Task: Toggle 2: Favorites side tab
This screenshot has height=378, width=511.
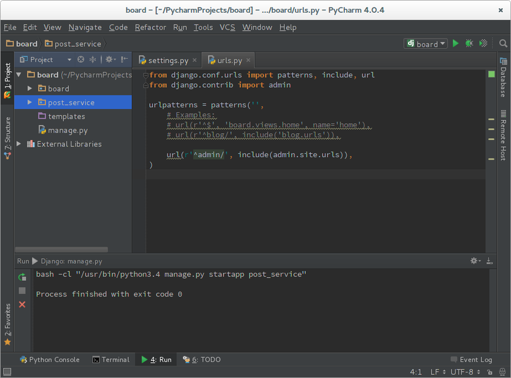Action: tap(7, 324)
